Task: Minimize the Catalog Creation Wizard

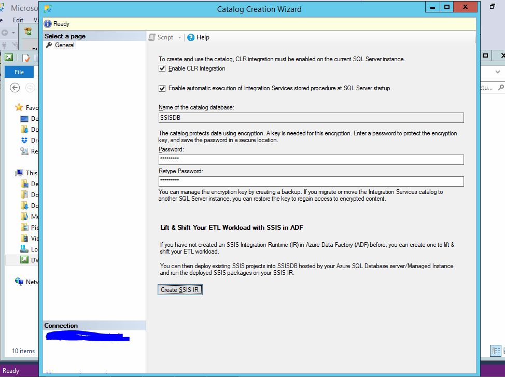Action: (432, 7)
